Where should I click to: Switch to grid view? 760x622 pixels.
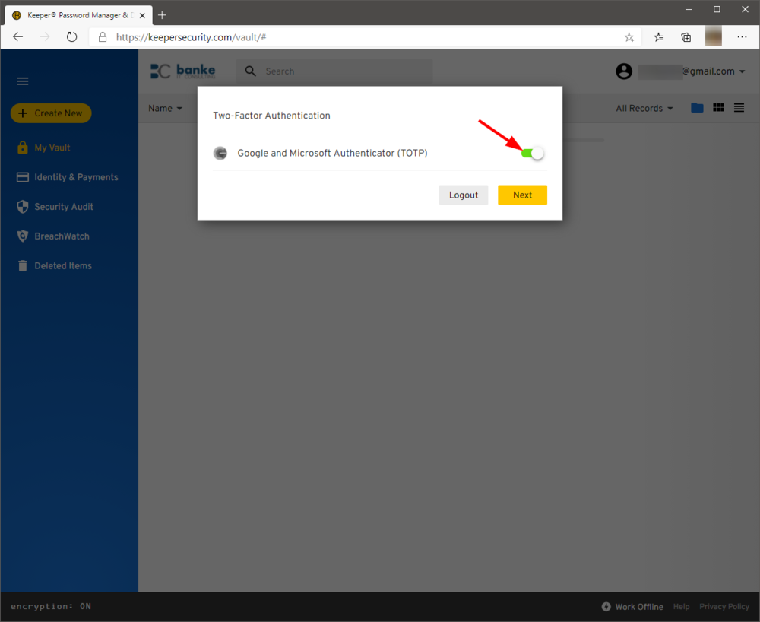718,108
